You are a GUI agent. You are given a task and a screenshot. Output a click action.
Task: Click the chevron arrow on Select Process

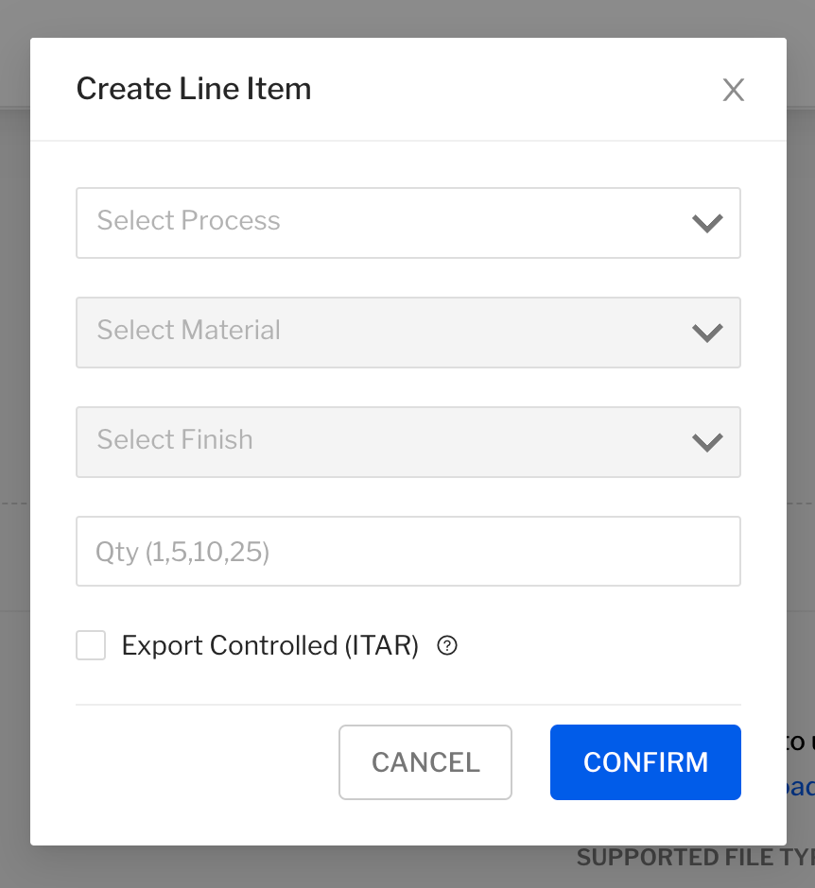point(707,224)
